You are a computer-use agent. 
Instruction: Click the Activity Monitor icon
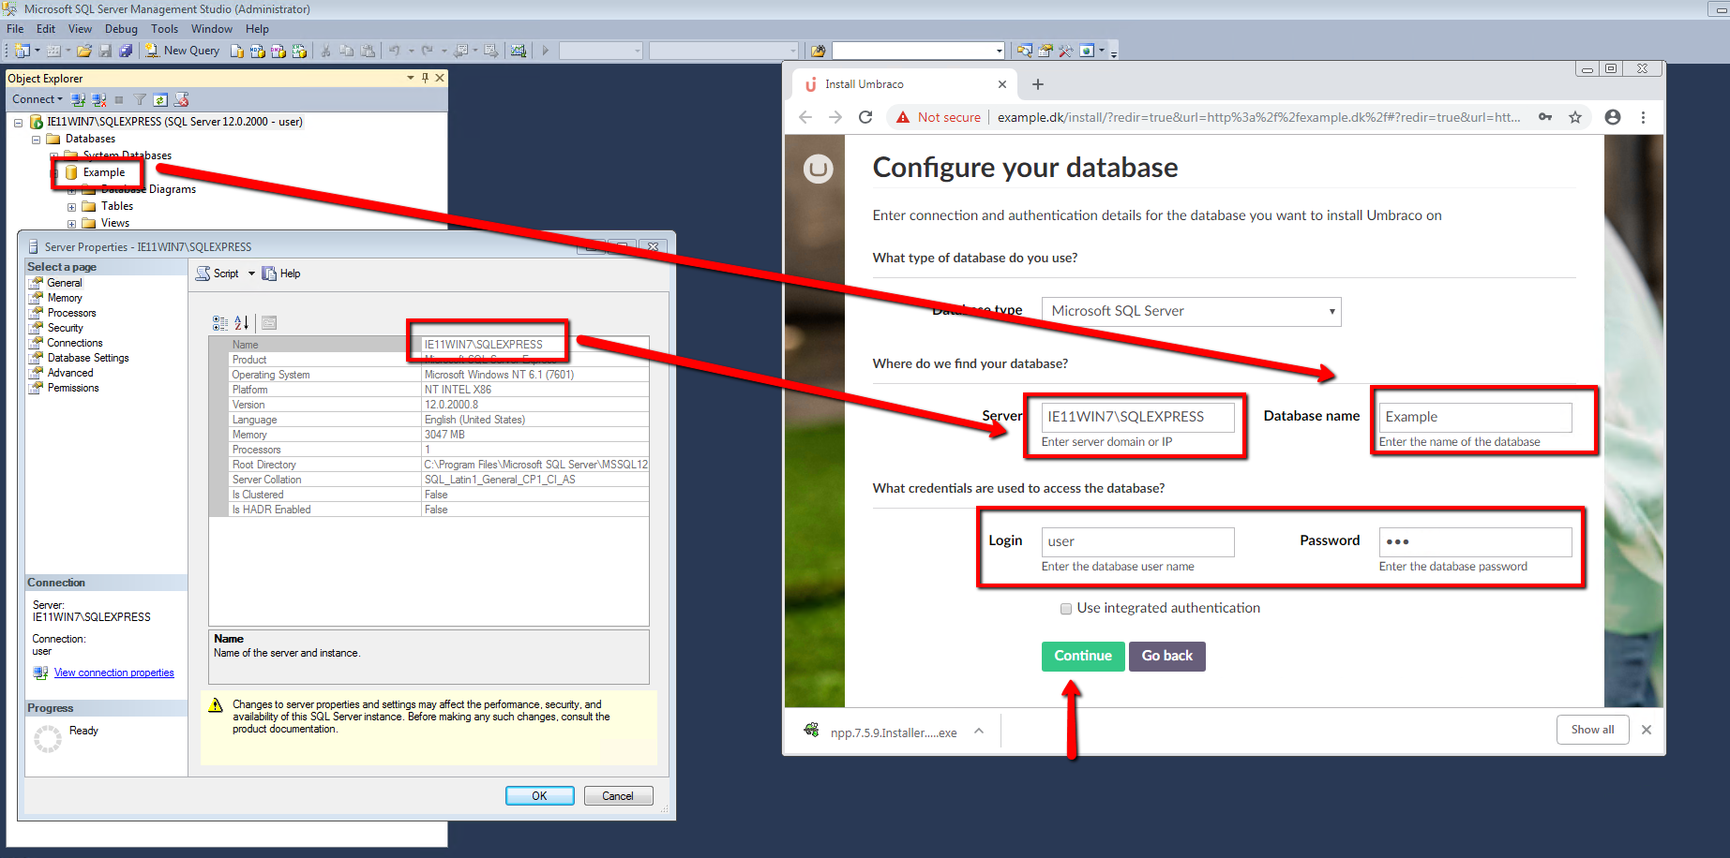(x=519, y=51)
